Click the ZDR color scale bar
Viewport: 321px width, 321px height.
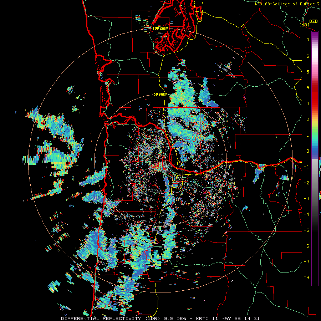click(315, 158)
